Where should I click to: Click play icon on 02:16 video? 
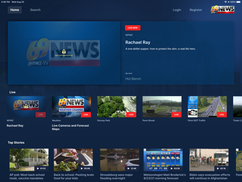[218, 168]
